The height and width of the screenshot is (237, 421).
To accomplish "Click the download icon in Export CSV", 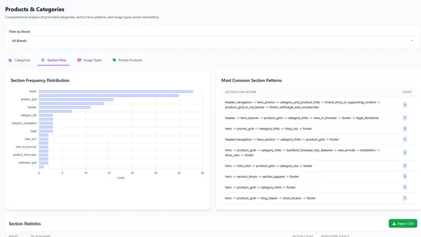I will pos(394,224).
